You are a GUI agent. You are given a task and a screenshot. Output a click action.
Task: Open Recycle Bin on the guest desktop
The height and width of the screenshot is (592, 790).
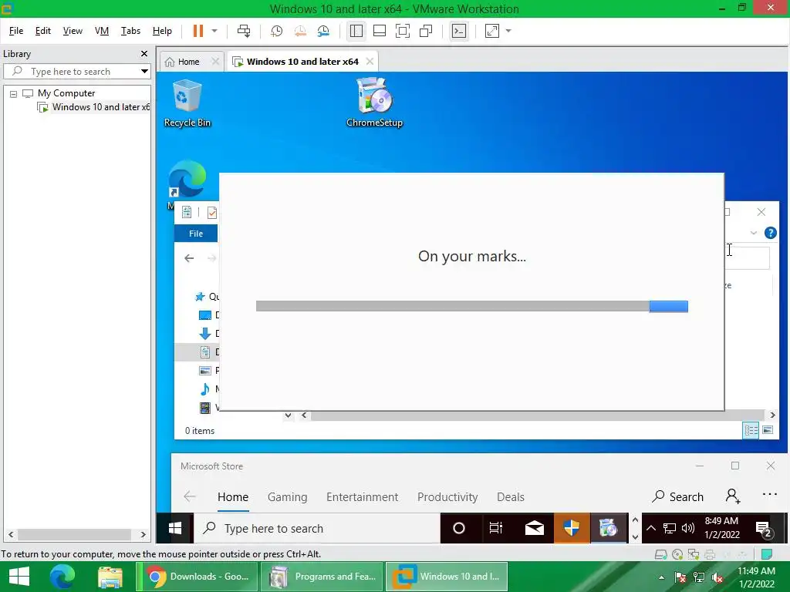pos(187,103)
